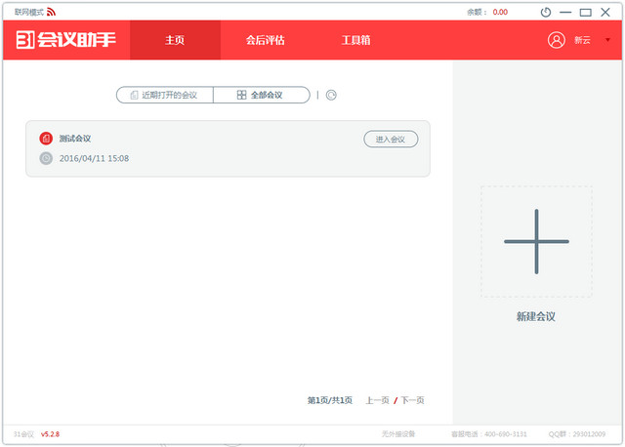Click the large plus icon to create meeting
The width and height of the screenshot is (625, 447).
(535, 241)
